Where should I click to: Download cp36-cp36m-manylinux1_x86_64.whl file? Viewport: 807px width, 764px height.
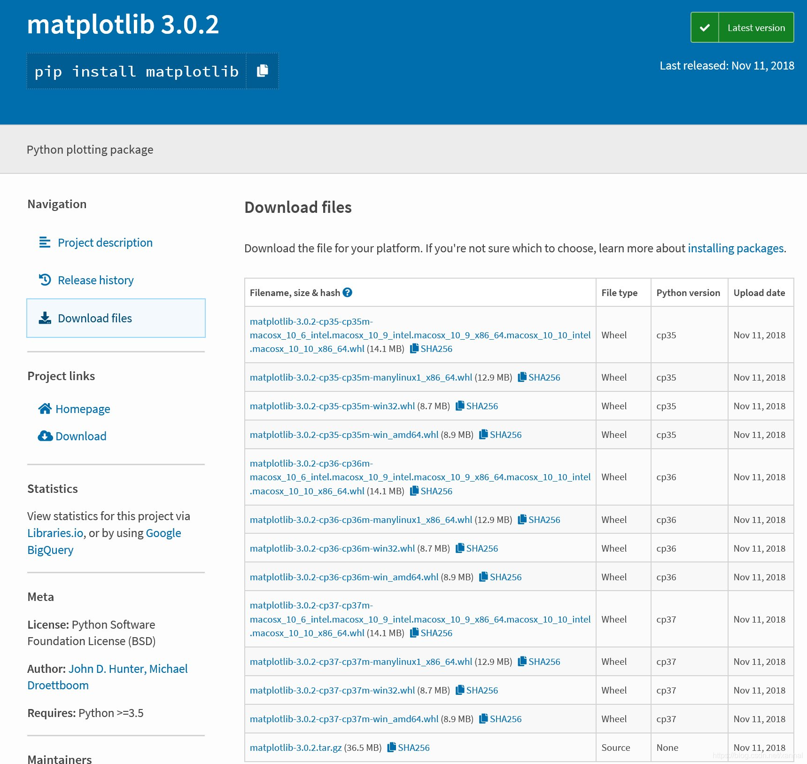361,520
